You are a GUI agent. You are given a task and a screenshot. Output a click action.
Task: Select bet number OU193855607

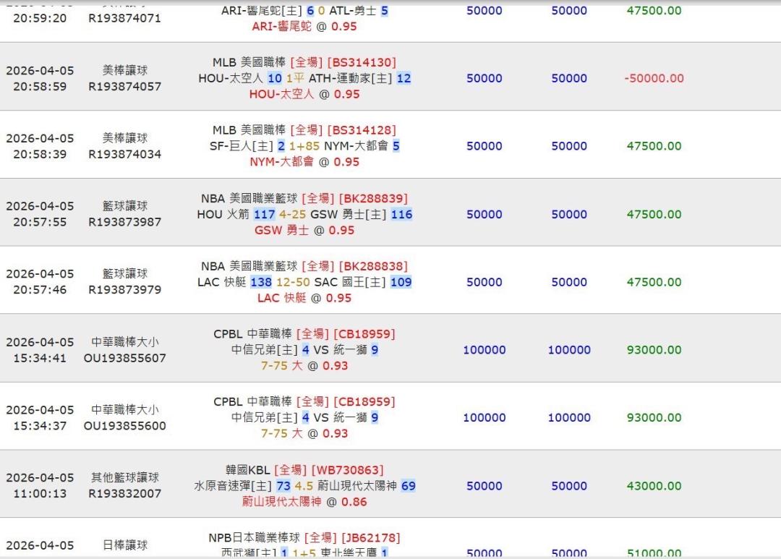[124, 358]
